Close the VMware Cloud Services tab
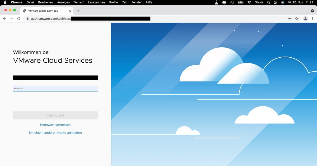This screenshot has height=166, width=317. 69,11
